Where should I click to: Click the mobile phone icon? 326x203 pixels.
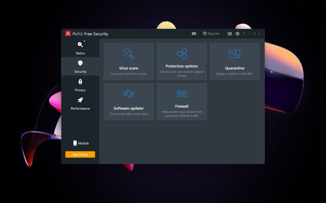[75, 143]
